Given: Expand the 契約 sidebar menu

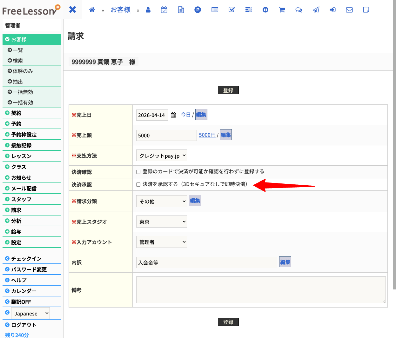Looking at the screenshot, I should click(x=16, y=113).
